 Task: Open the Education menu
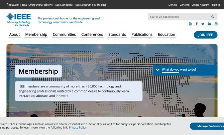click(x=166, y=35)
